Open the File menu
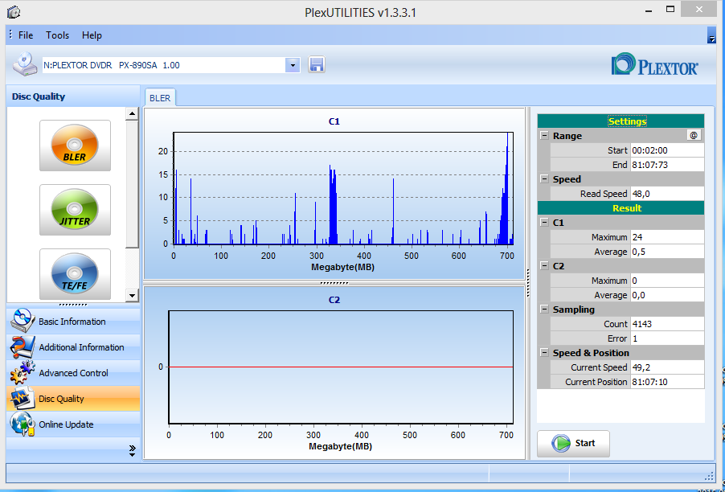Screen dimensions: 725x492 click(26, 35)
